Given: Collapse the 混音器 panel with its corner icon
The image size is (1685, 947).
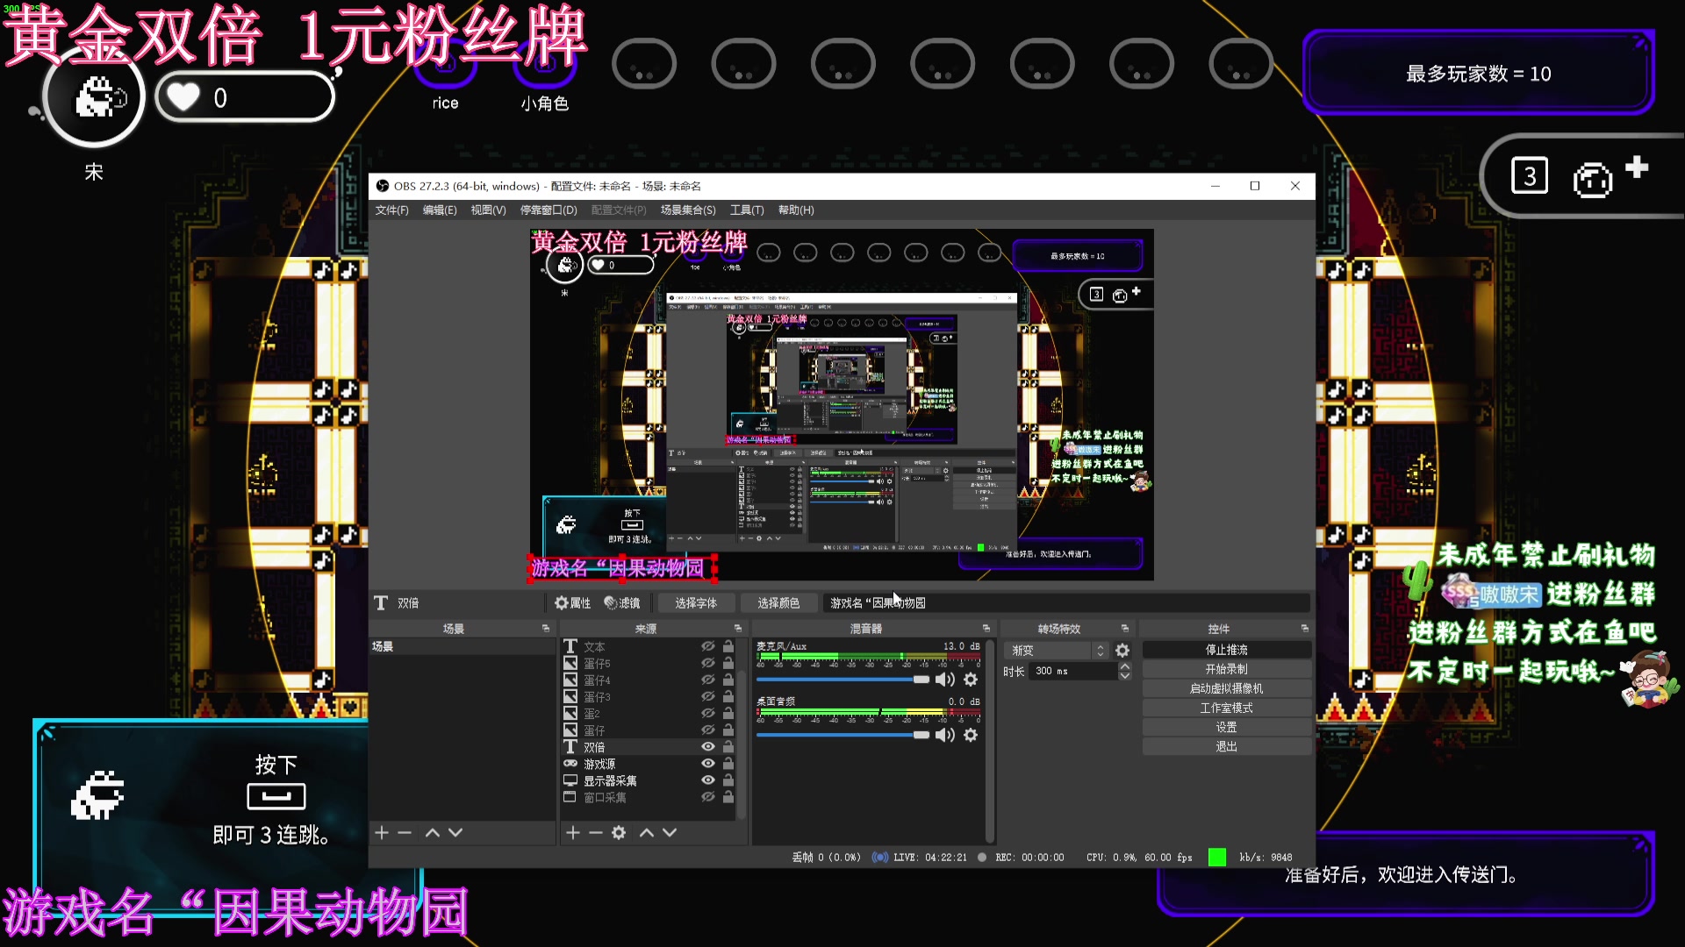Looking at the screenshot, I should click(986, 628).
